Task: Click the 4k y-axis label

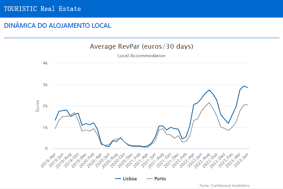Action: [x=45, y=63]
